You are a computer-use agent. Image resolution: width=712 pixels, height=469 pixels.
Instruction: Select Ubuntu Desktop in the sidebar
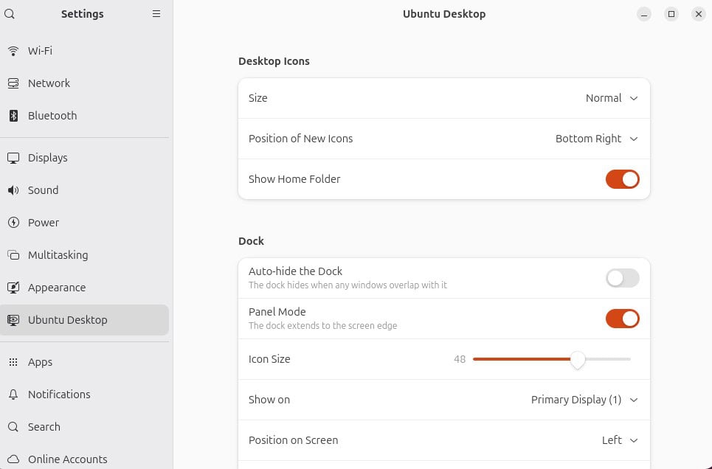click(66, 319)
